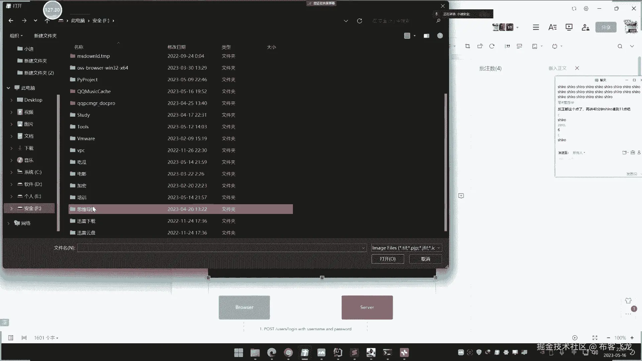Screen dimensions: 642x361
Task: Click the rotate icon in the editor toolbar
Action: tap(492, 46)
